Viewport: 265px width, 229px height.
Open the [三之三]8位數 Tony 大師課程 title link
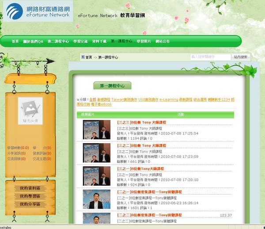[x=142, y=122]
